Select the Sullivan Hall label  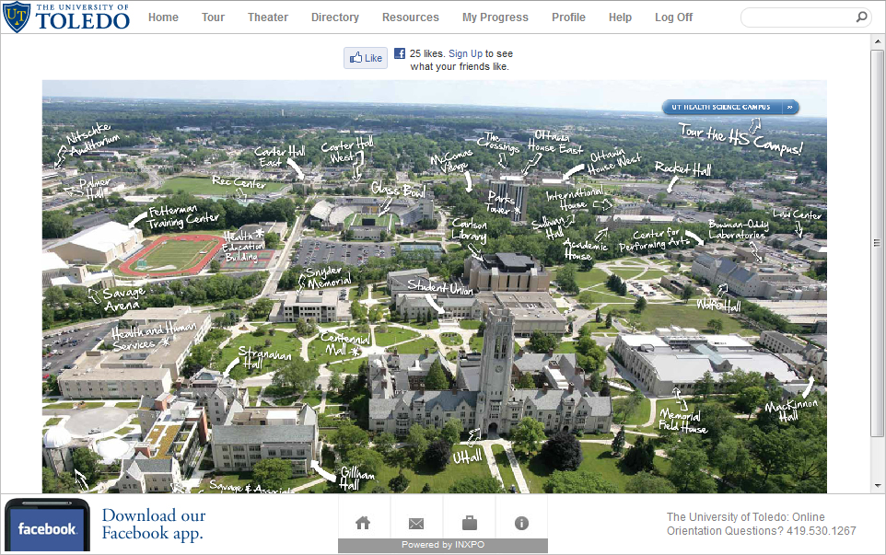(548, 228)
